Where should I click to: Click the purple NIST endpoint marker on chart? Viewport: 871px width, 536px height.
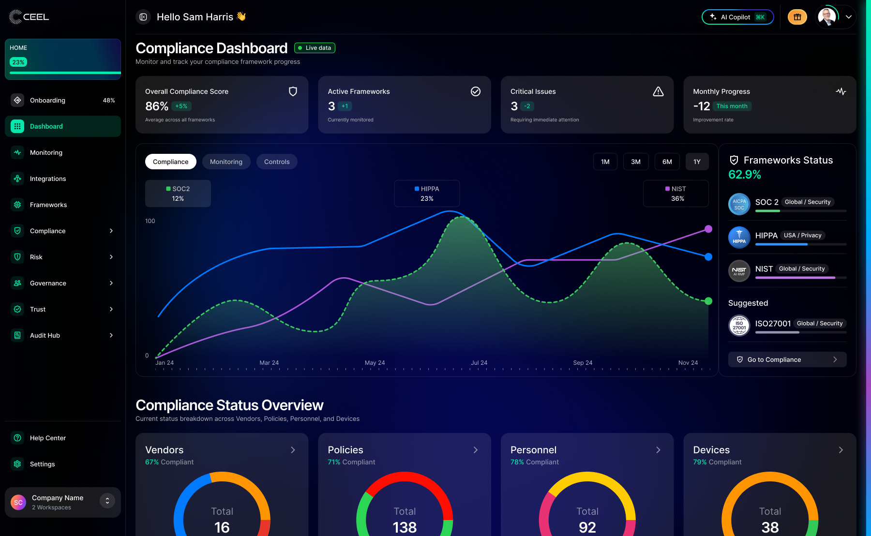pos(708,229)
